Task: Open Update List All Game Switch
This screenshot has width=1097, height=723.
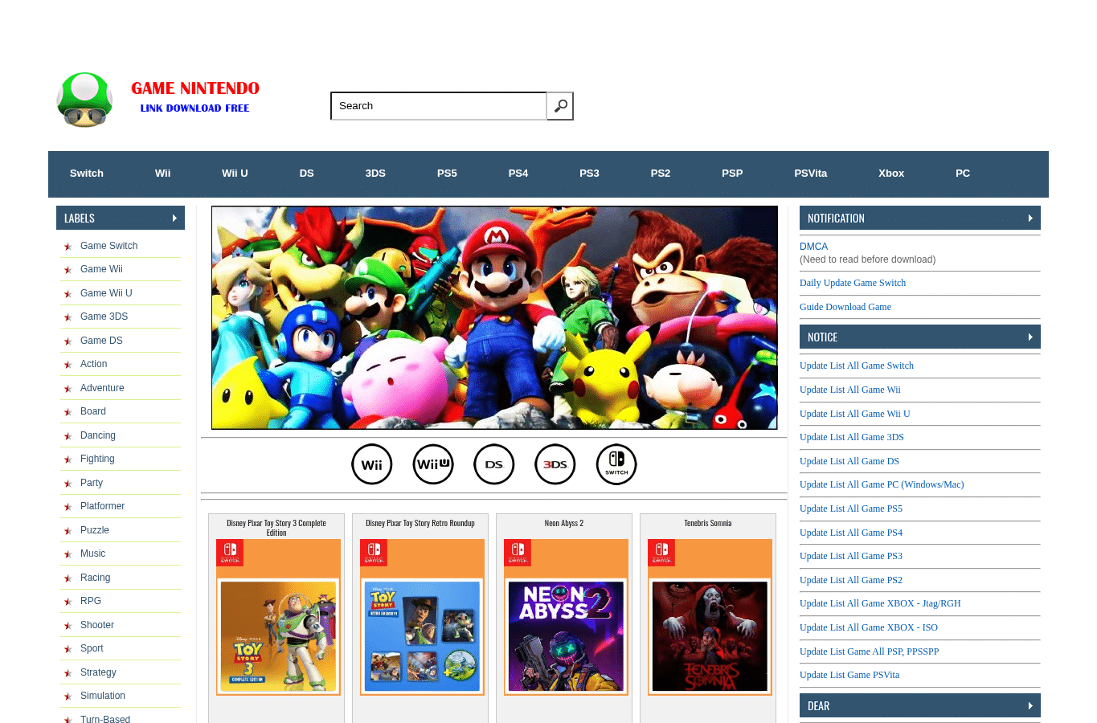Action: (857, 366)
